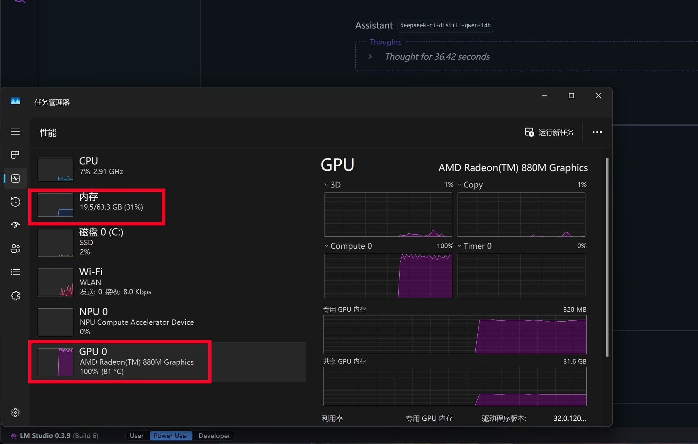
Task: Open the Services puzzle sidebar icon
Action: (15, 296)
